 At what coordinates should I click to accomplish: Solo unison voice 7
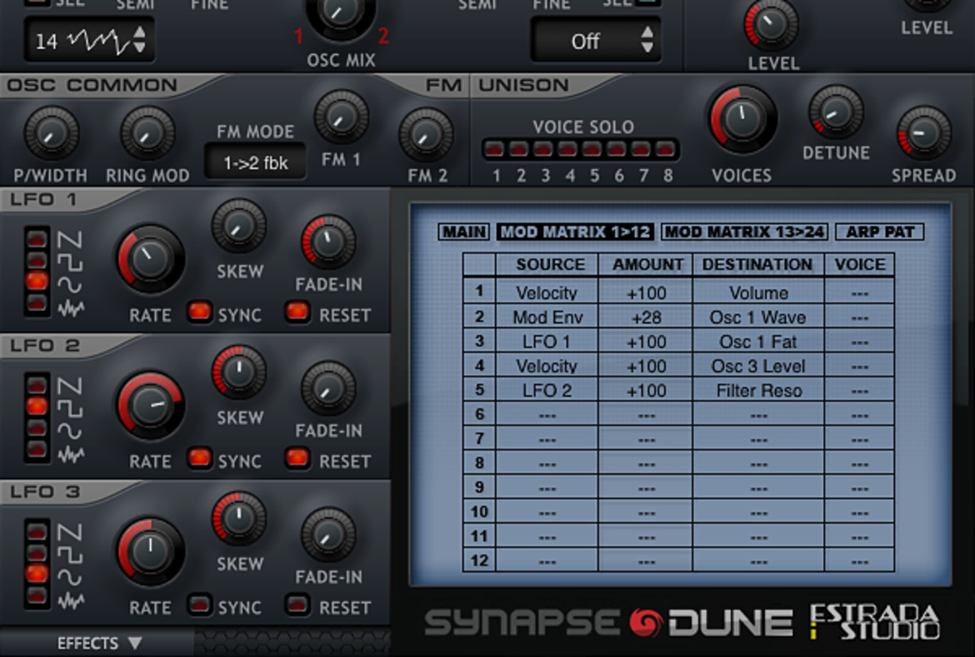click(x=641, y=149)
